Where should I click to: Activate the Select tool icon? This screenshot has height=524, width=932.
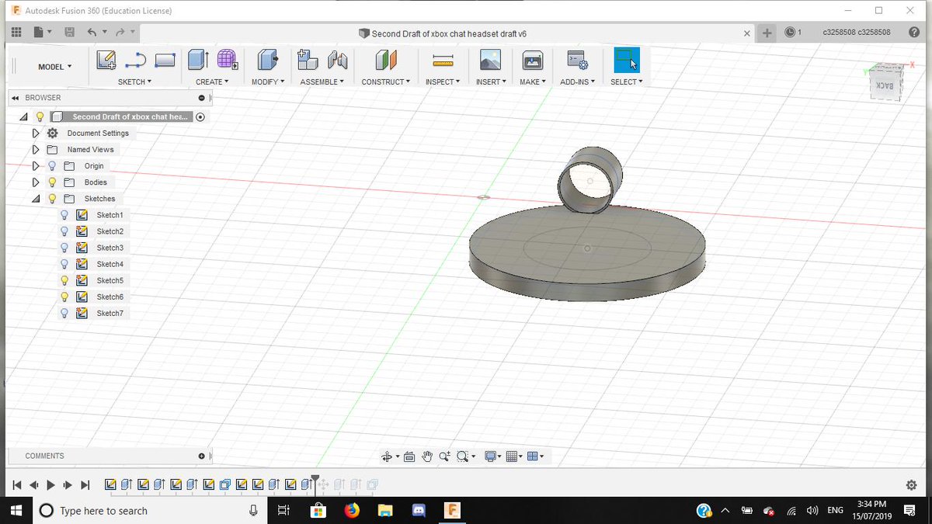626,61
